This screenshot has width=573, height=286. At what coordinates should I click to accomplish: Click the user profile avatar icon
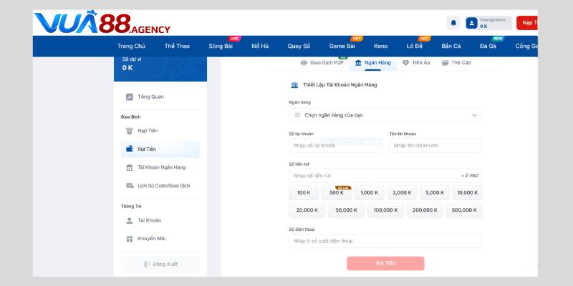pos(472,23)
